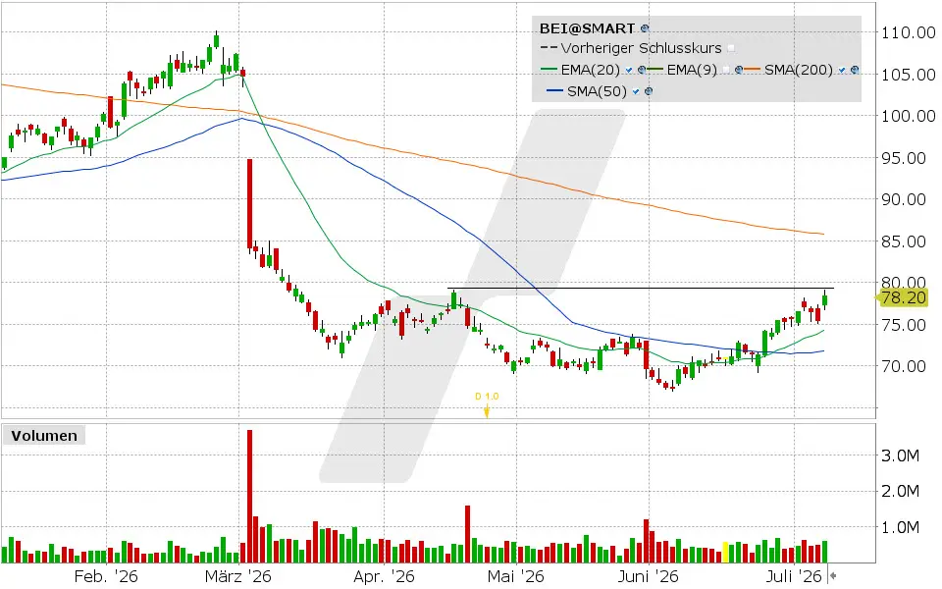
Task: Click the Juli '26 date label
Action: click(794, 576)
